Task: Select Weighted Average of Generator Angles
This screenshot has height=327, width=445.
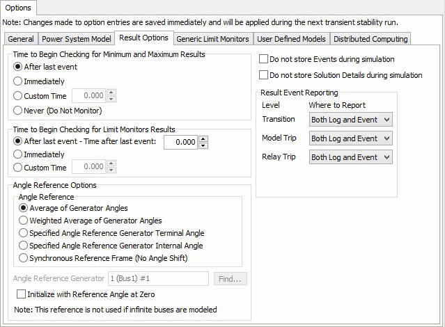Action: [24, 221]
